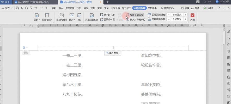Click the shapes icon in right sidebar
This screenshot has width=231, height=104.
(229, 44)
